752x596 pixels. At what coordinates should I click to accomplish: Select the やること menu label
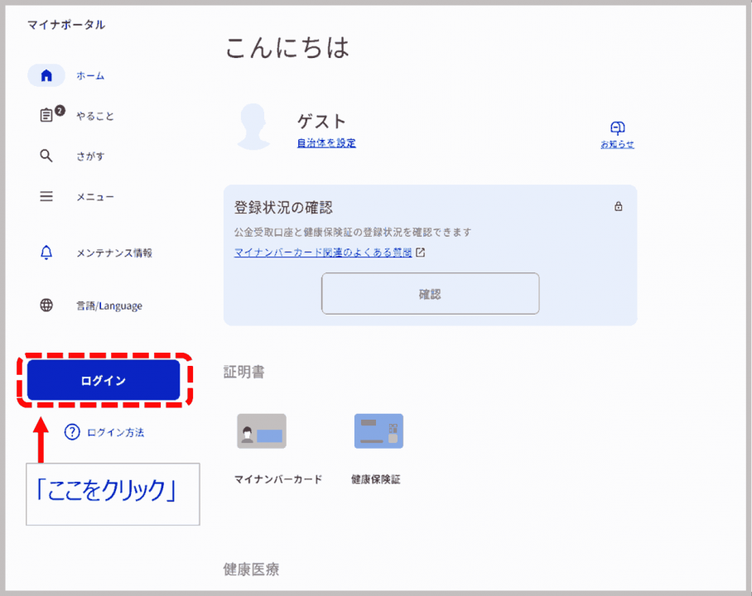(x=95, y=116)
